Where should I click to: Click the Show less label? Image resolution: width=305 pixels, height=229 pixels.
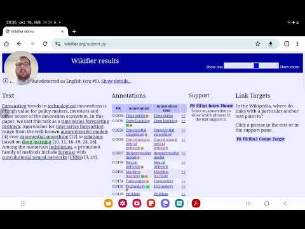(214, 67)
